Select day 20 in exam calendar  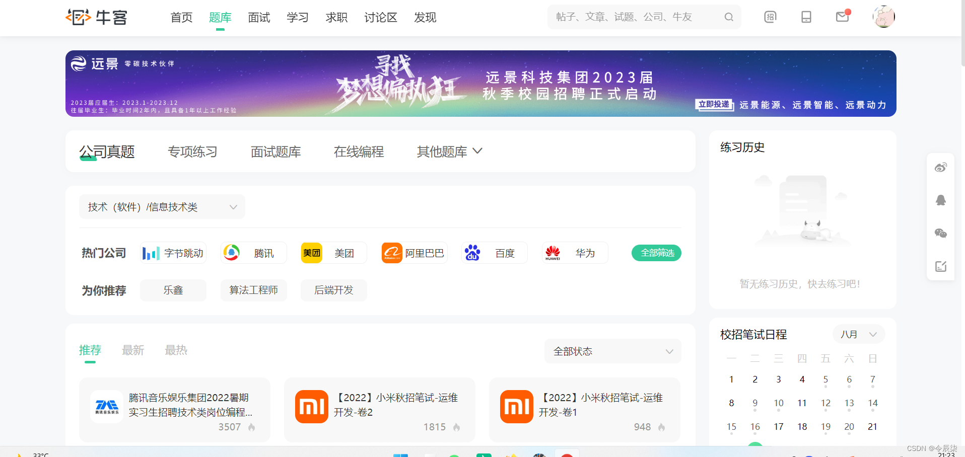point(849,427)
